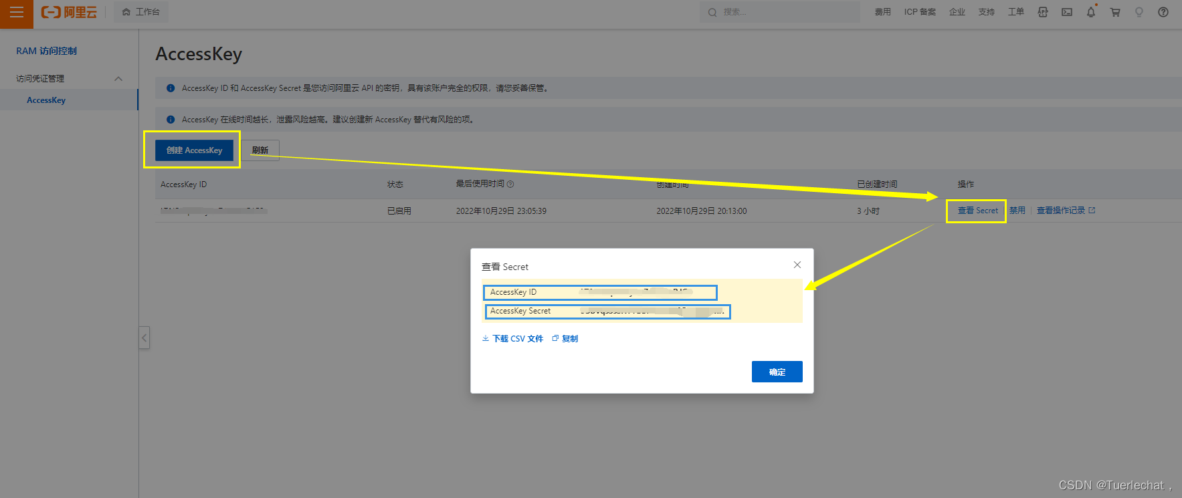Click the Alibaba Cloud logo
The width and height of the screenshot is (1182, 498).
click(69, 12)
